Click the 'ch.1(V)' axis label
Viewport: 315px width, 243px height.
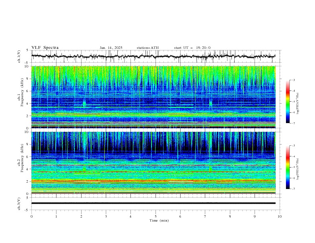[19, 56]
